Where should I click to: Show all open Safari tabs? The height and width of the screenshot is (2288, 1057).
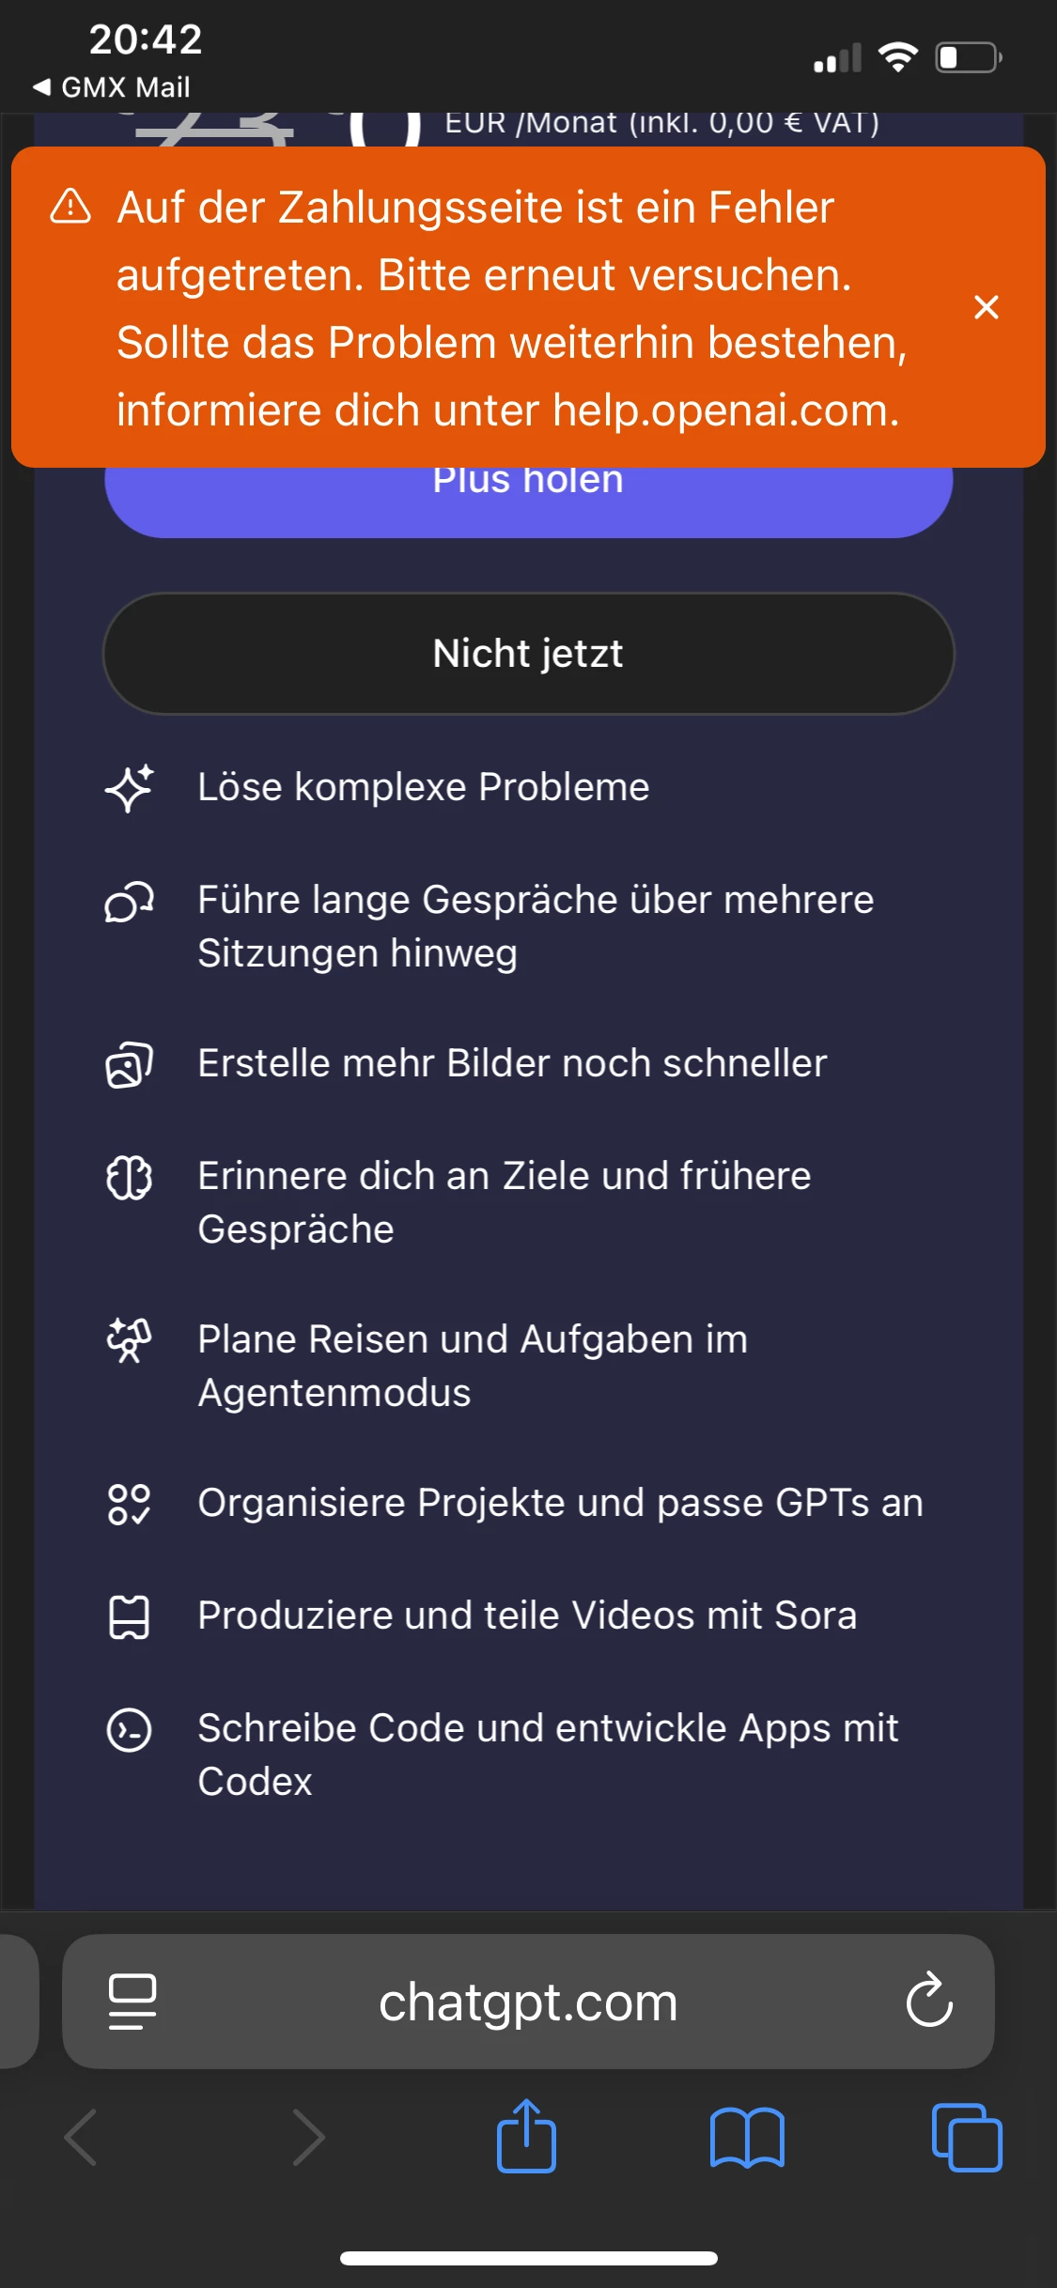click(x=967, y=2137)
